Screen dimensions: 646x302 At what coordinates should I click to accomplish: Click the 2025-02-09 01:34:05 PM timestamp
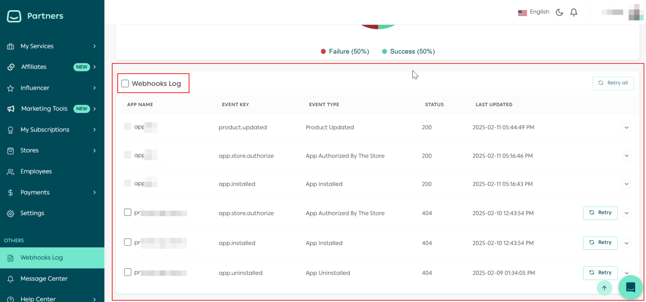pos(503,273)
